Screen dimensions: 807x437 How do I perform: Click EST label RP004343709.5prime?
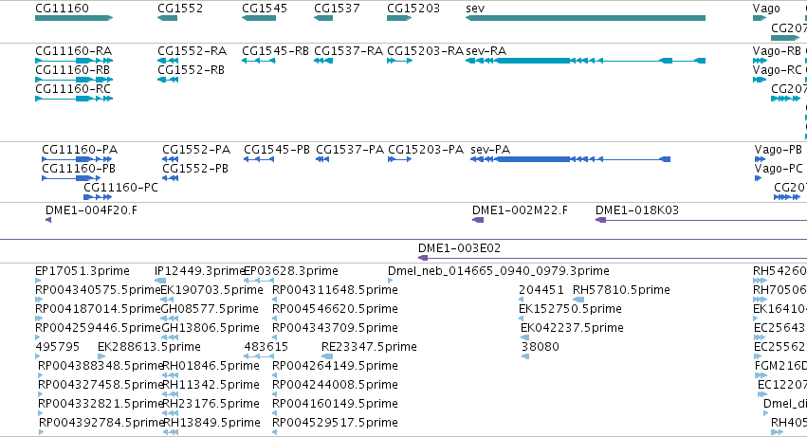[x=335, y=328]
